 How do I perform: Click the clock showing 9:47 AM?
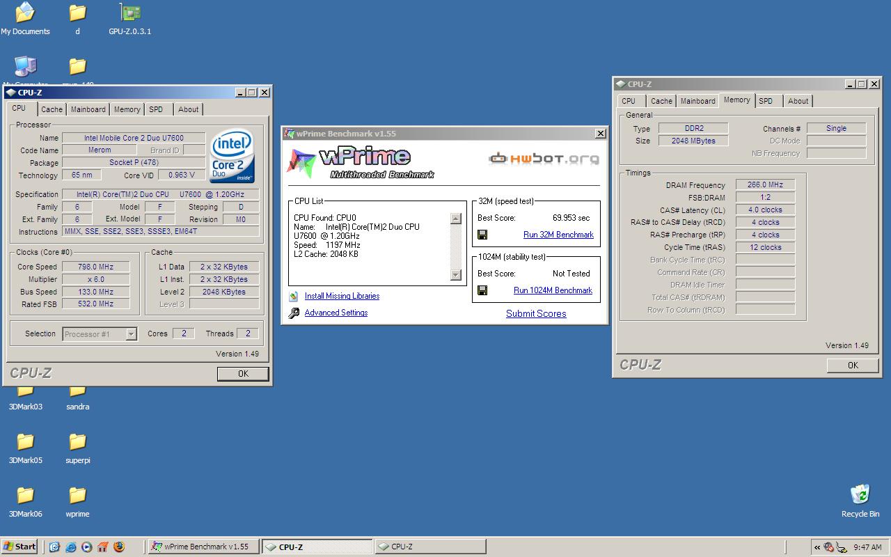(x=867, y=547)
